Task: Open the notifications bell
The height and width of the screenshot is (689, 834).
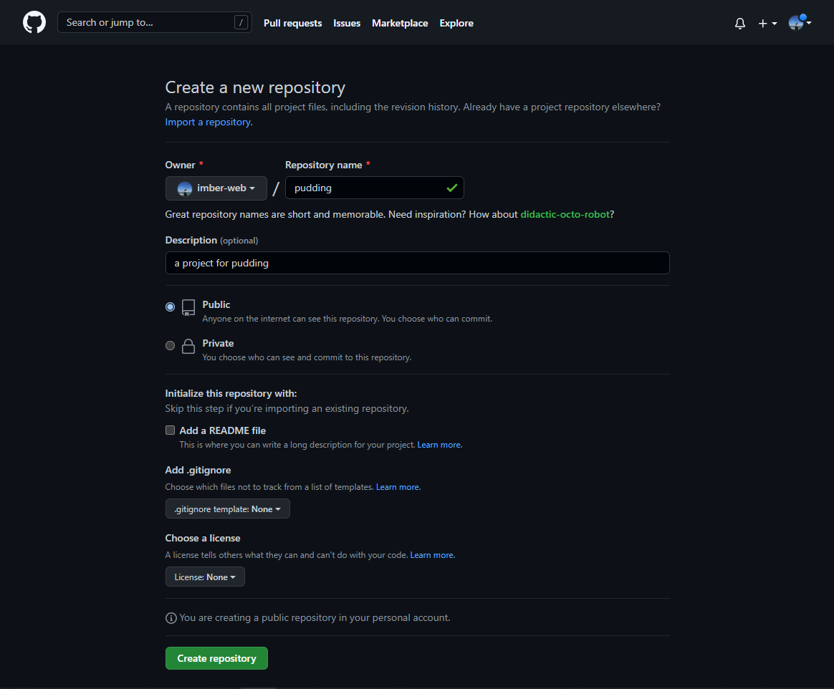Action: [x=740, y=24]
